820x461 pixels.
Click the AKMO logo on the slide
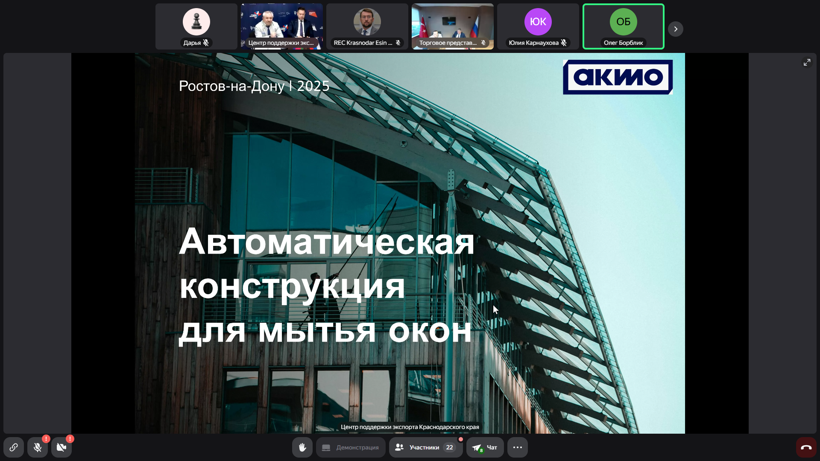click(618, 77)
